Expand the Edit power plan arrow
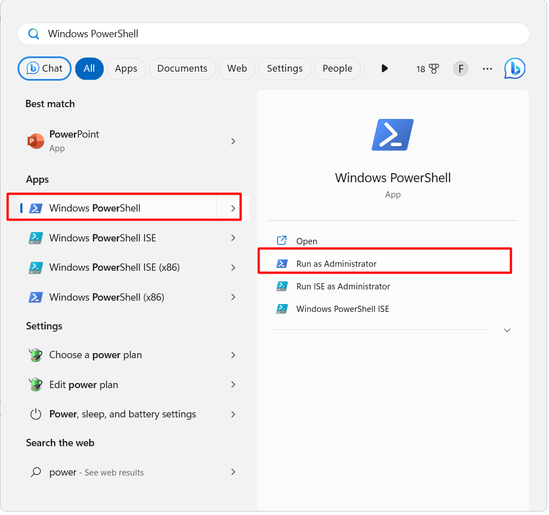Image resolution: width=549 pixels, height=515 pixels. pos(232,384)
